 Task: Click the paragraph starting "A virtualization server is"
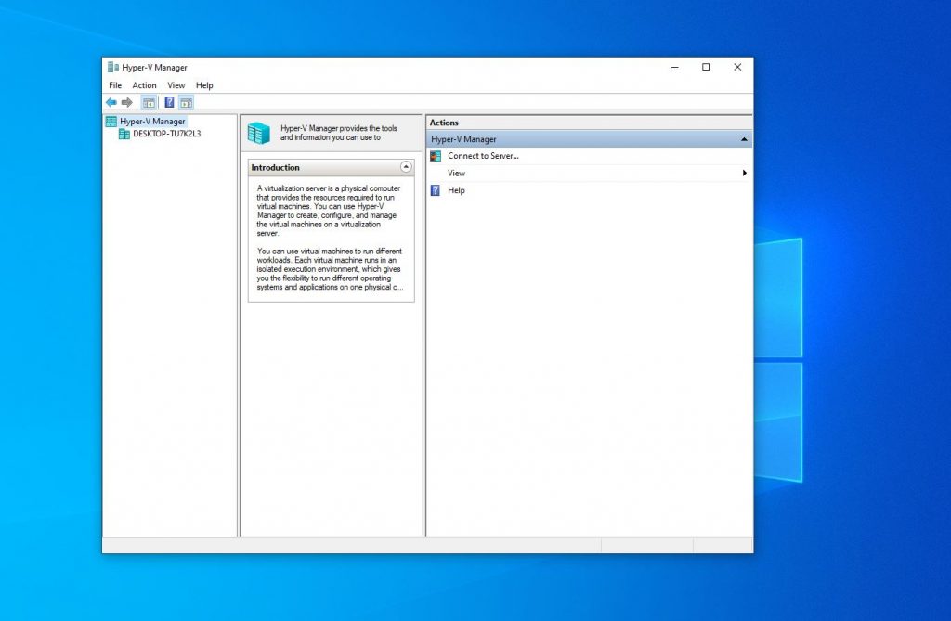click(x=328, y=211)
